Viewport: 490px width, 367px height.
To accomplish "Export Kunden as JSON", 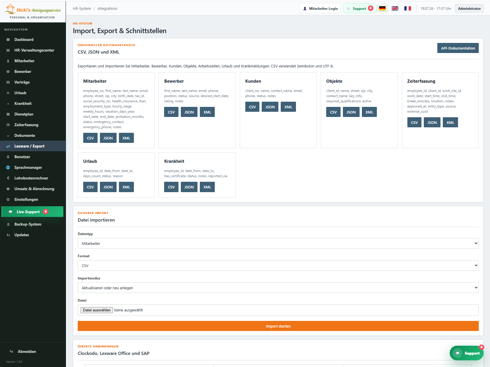I will (x=270, y=107).
